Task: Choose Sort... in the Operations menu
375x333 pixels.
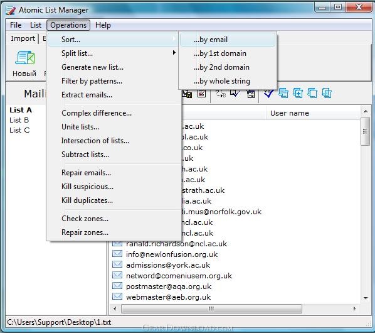Action: [113, 40]
